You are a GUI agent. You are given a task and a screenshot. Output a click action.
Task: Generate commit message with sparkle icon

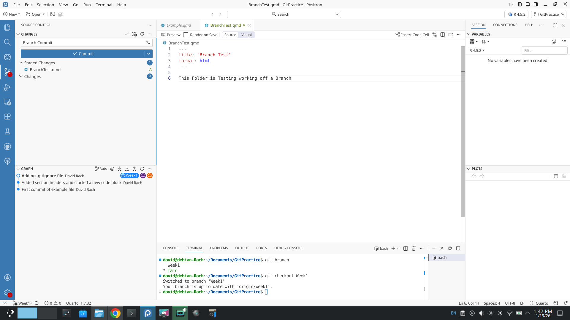[x=148, y=43]
